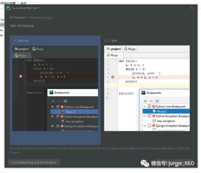The height and width of the screenshot is (173, 201).
Task: Click the PC icon in Light Breakpoints title
Action: tap(143, 93)
